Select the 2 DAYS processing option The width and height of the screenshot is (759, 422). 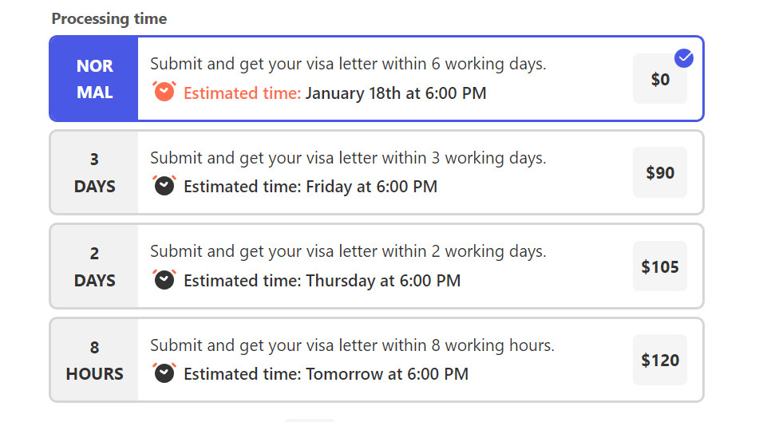(x=95, y=266)
